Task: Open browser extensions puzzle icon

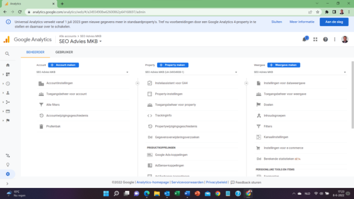Action: click(x=327, y=12)
